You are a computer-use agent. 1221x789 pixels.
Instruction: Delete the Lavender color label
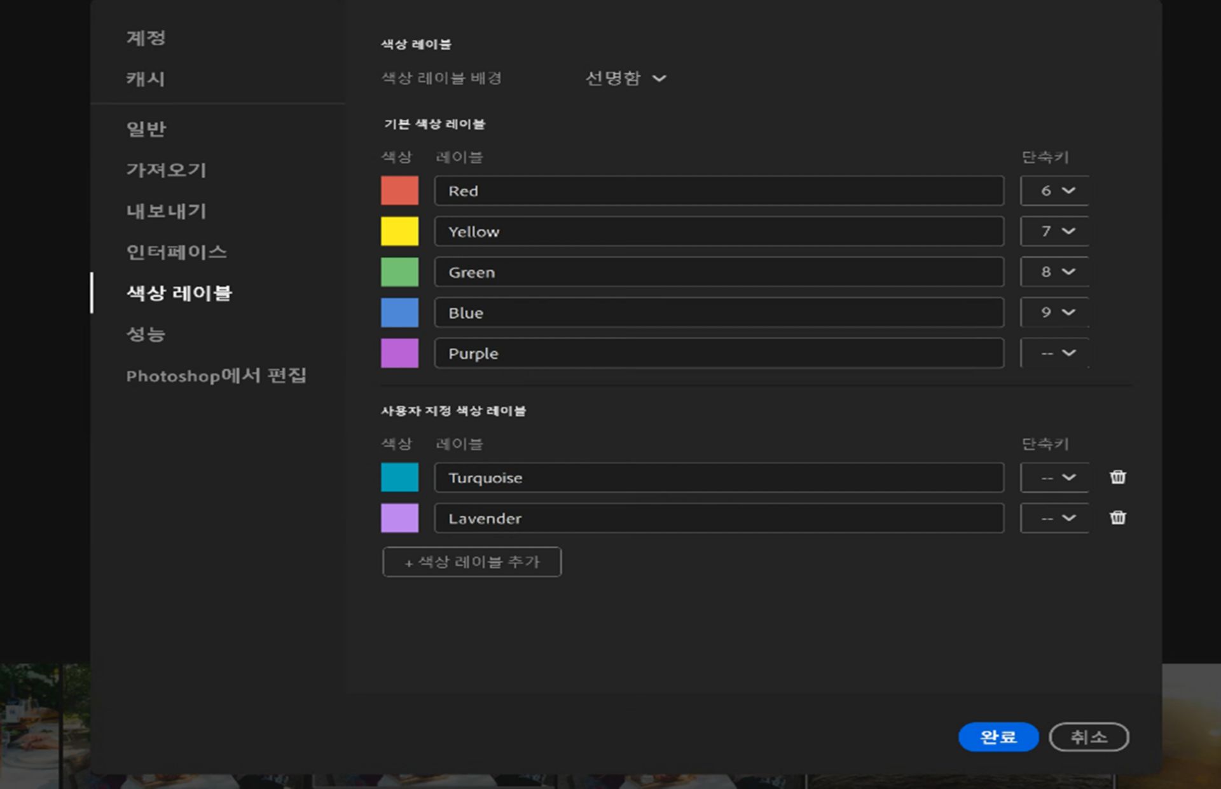click(1117, 518)
